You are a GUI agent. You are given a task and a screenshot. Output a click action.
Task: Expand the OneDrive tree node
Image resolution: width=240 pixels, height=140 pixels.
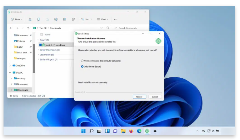[x=10, y=66]
